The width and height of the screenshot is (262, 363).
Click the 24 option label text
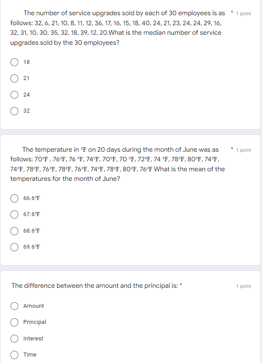tap(26, 95)
